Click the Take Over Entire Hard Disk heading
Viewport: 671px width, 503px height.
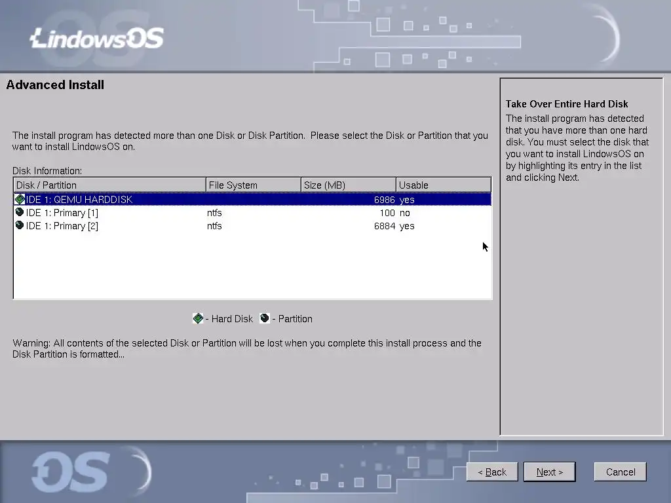[567, 104]
